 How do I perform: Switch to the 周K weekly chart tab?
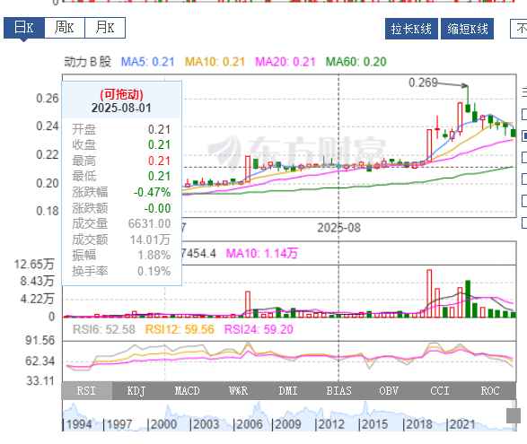pos(65,28)
